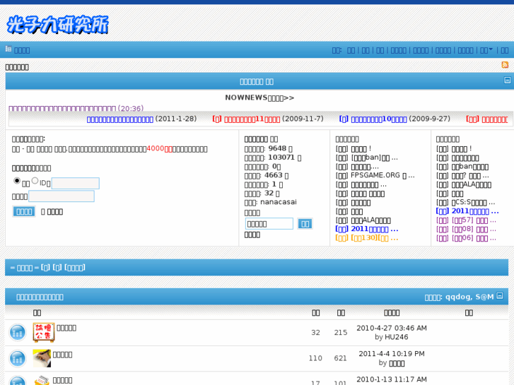514x385 pixels.
Task: Open the red news headline dated 2009-11-7
Action: tap(246, 119)
